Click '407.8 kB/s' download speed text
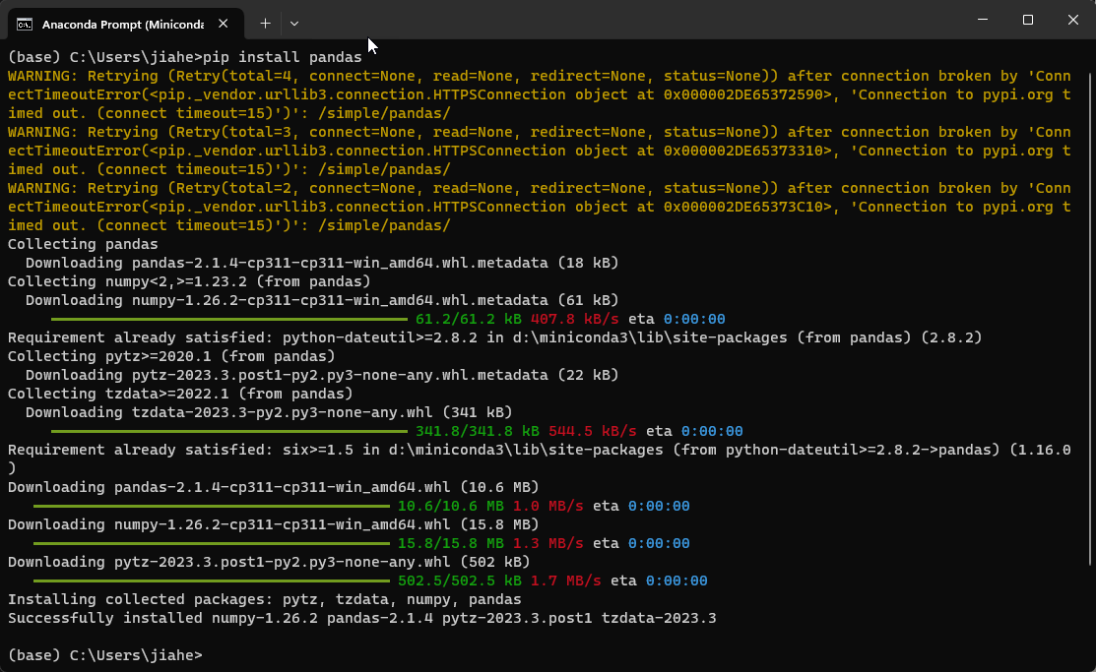The height and width of the screenshot is (672, 1096). pos(574,319)
